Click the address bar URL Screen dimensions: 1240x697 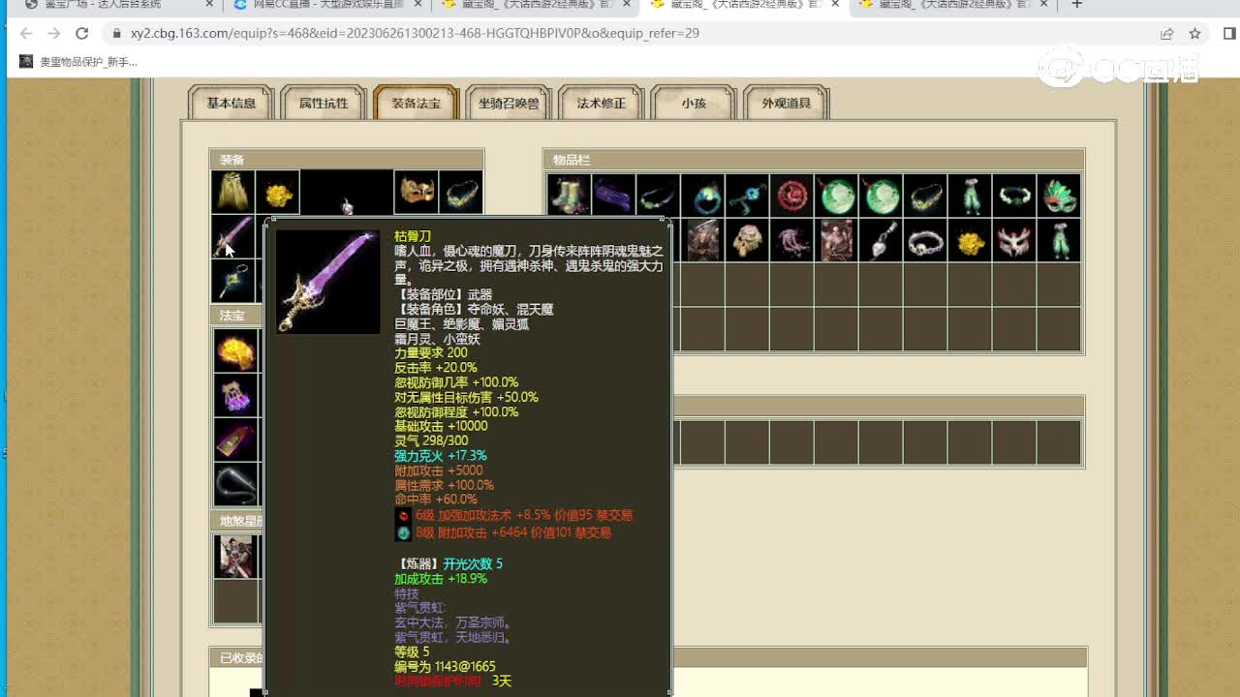point(415,33)
